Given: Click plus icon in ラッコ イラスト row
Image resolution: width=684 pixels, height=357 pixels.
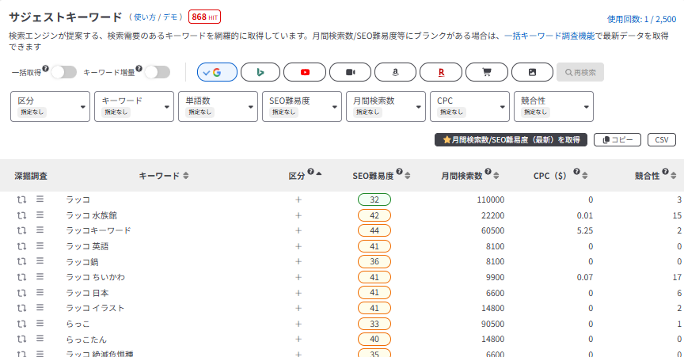Looking at the screenshot, I should tap(298, 308).
